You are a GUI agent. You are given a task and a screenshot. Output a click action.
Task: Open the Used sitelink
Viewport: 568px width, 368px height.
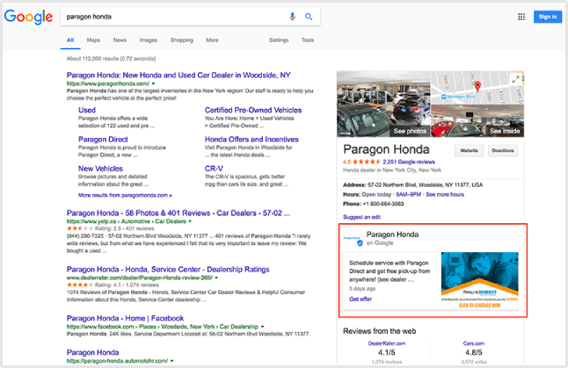coord(87,110)
